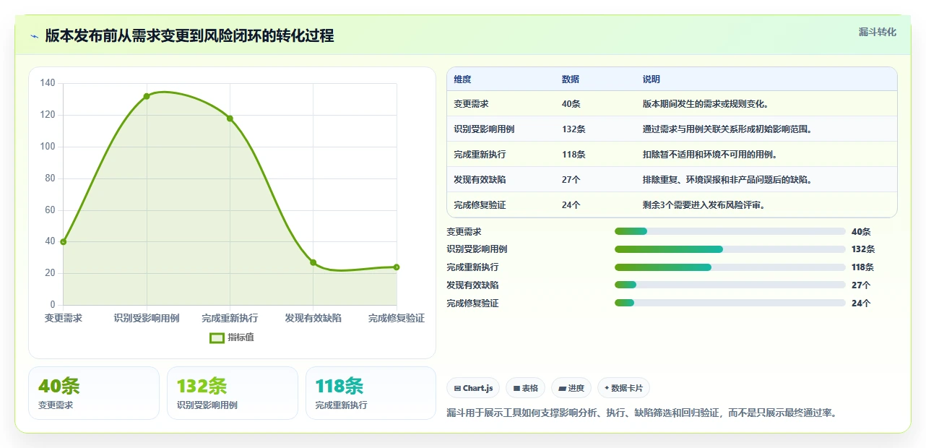Click the chart peak point at 识别受影响用例
The width and height of the screenshot is (926, 448).
pyautogui.click(x=147, y=96)
